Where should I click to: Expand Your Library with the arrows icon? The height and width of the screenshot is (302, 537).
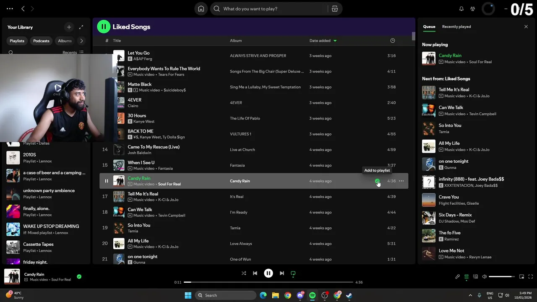pos(81,27)
